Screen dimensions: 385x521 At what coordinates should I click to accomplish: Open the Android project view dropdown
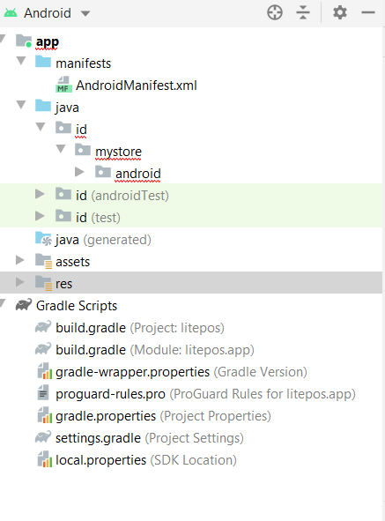tap(85, 13)
